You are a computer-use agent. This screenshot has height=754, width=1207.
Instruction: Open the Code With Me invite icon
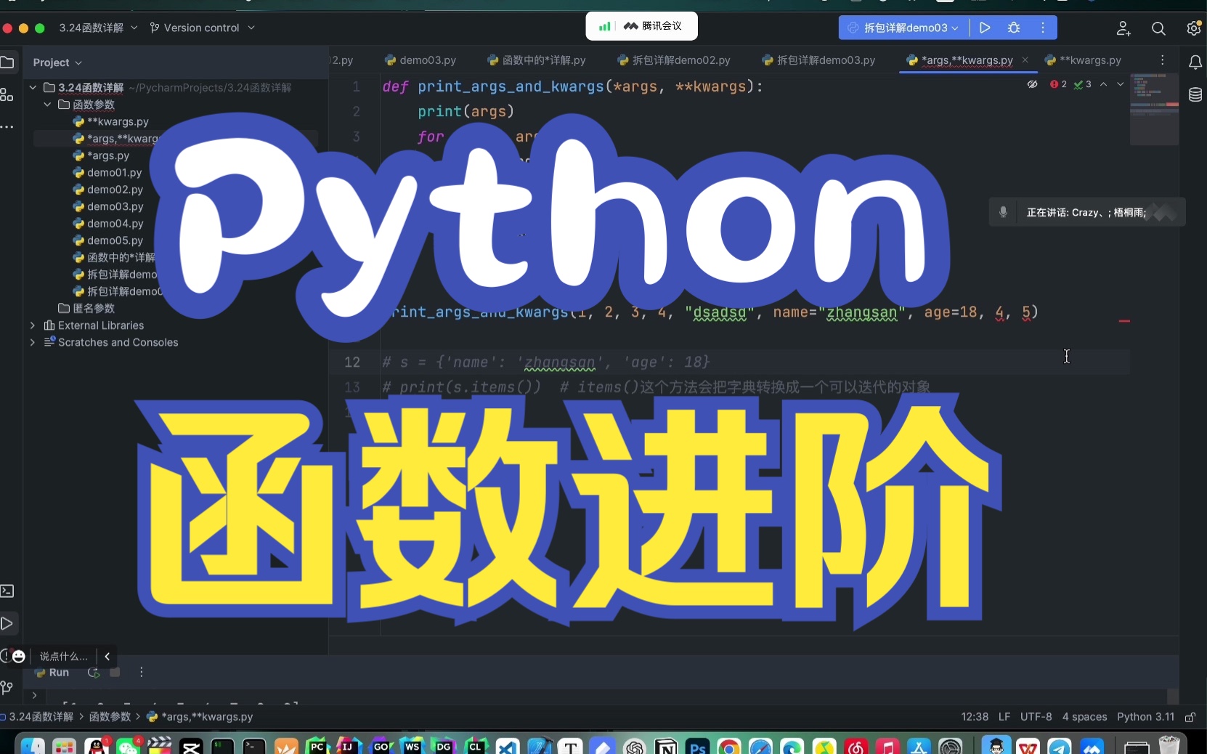point(1123,29)
